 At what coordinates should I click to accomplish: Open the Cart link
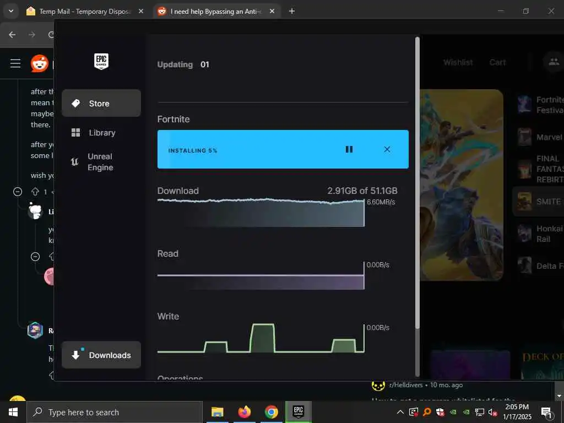[497, 63]
